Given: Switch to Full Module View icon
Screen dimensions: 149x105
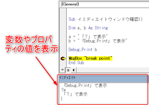Looking at the screenshot, I should click(68, 70).
